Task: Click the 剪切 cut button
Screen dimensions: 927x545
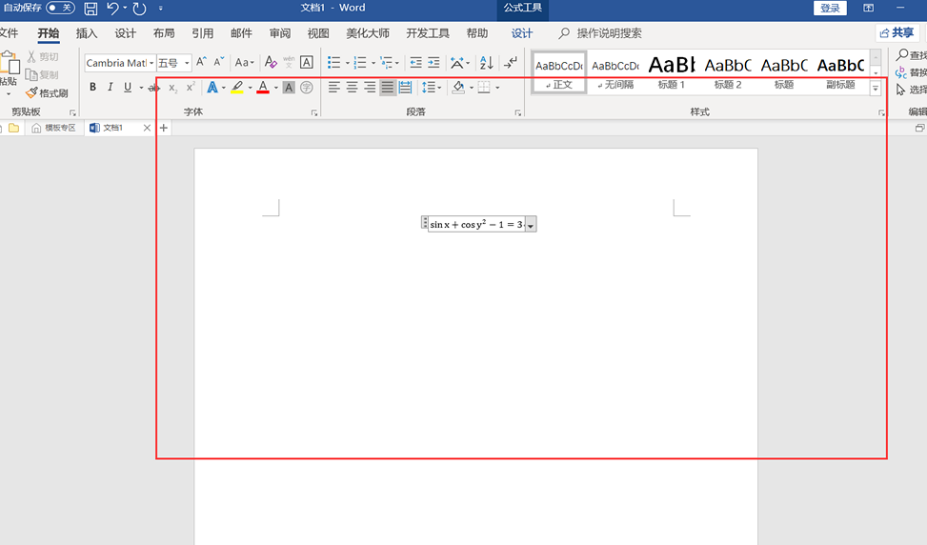Action: click(x=43, y=57)
